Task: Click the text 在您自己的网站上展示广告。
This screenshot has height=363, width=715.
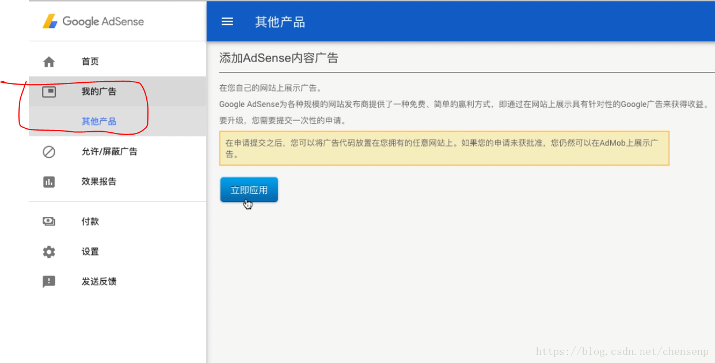Action: point(271,88)
